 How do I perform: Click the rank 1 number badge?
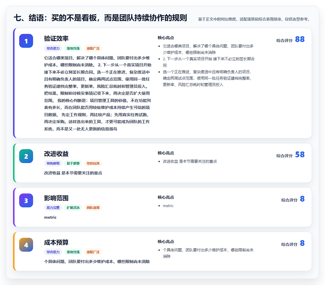point(26,41)
